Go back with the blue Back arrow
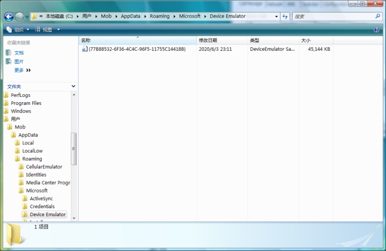This screenshot has width=386, height=251. click(9, 17)
